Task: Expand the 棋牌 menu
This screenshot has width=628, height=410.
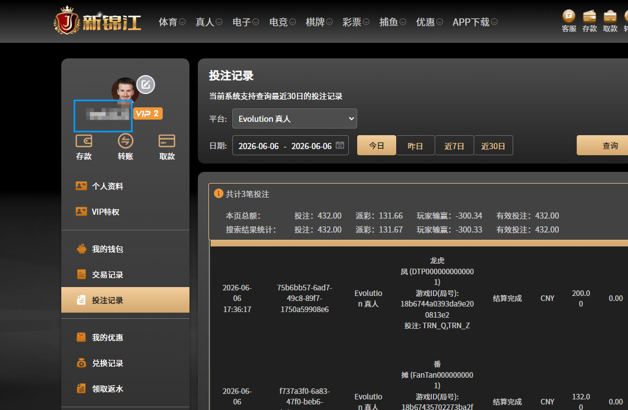Action: [319, 22]
